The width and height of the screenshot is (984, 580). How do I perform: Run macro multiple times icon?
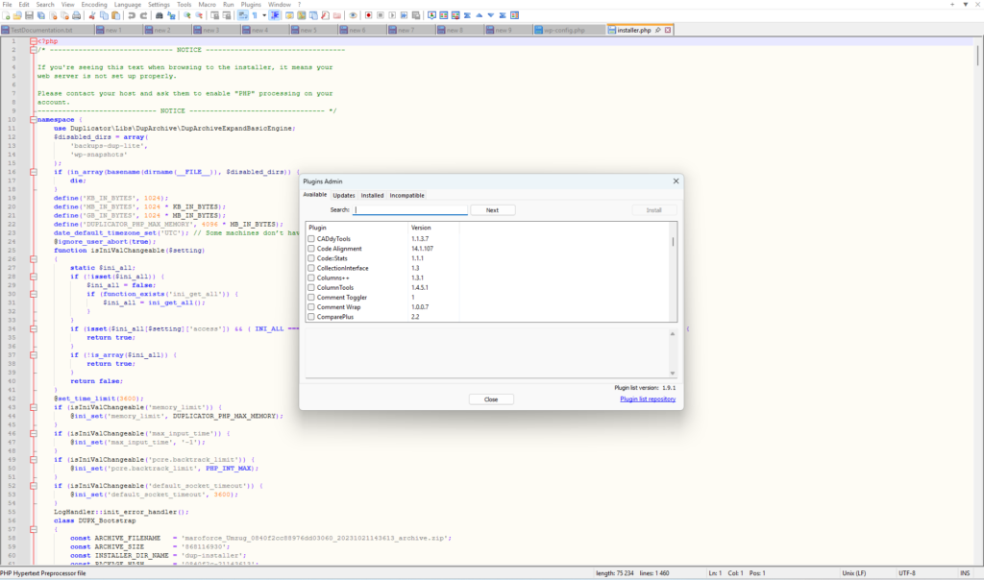coord(404,15)
